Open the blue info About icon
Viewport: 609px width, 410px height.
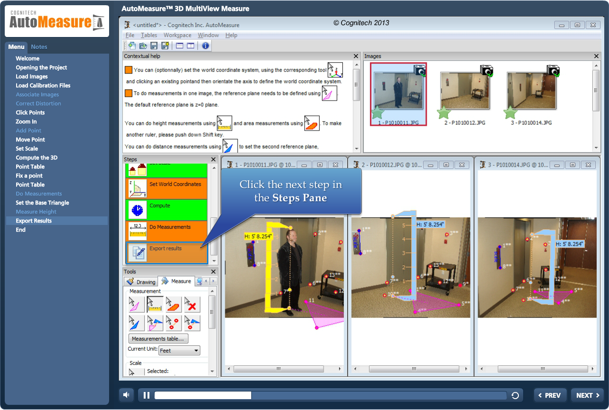coord(205,46)
